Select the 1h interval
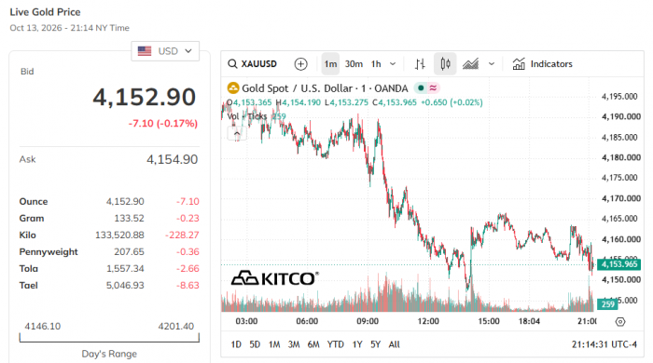This screenshot has width=653, height=363. (376, 64)
